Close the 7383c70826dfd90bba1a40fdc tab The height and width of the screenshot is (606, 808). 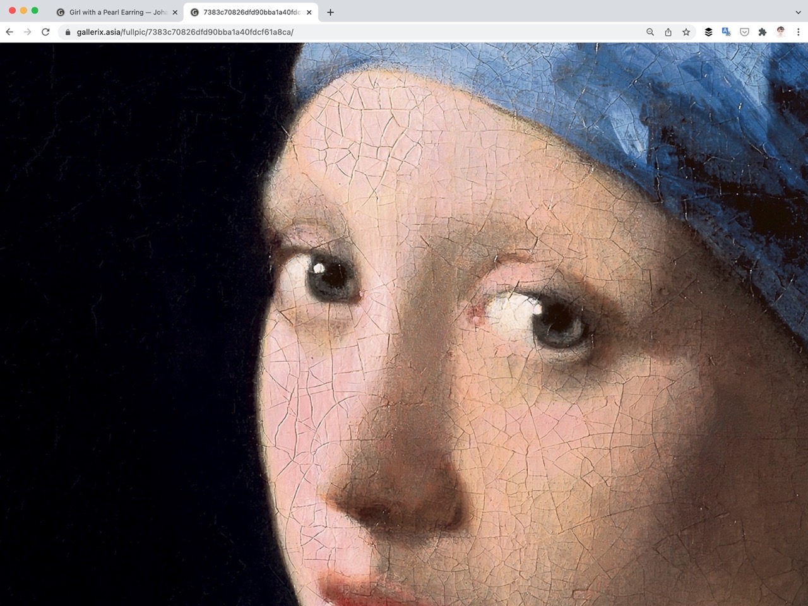[x=309, y=12]
